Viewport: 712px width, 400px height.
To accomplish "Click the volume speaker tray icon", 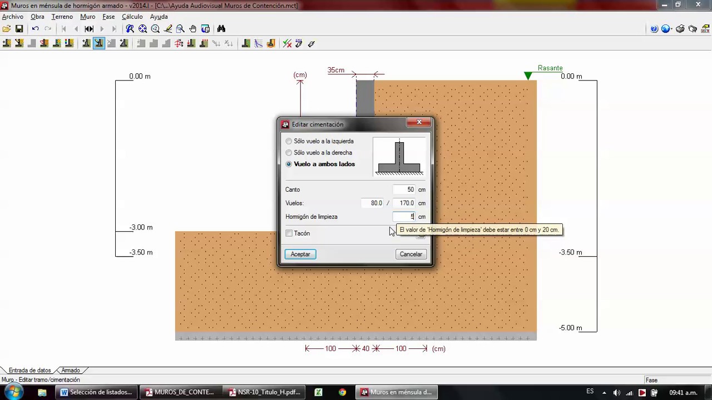I will click(x=616, y=392).
